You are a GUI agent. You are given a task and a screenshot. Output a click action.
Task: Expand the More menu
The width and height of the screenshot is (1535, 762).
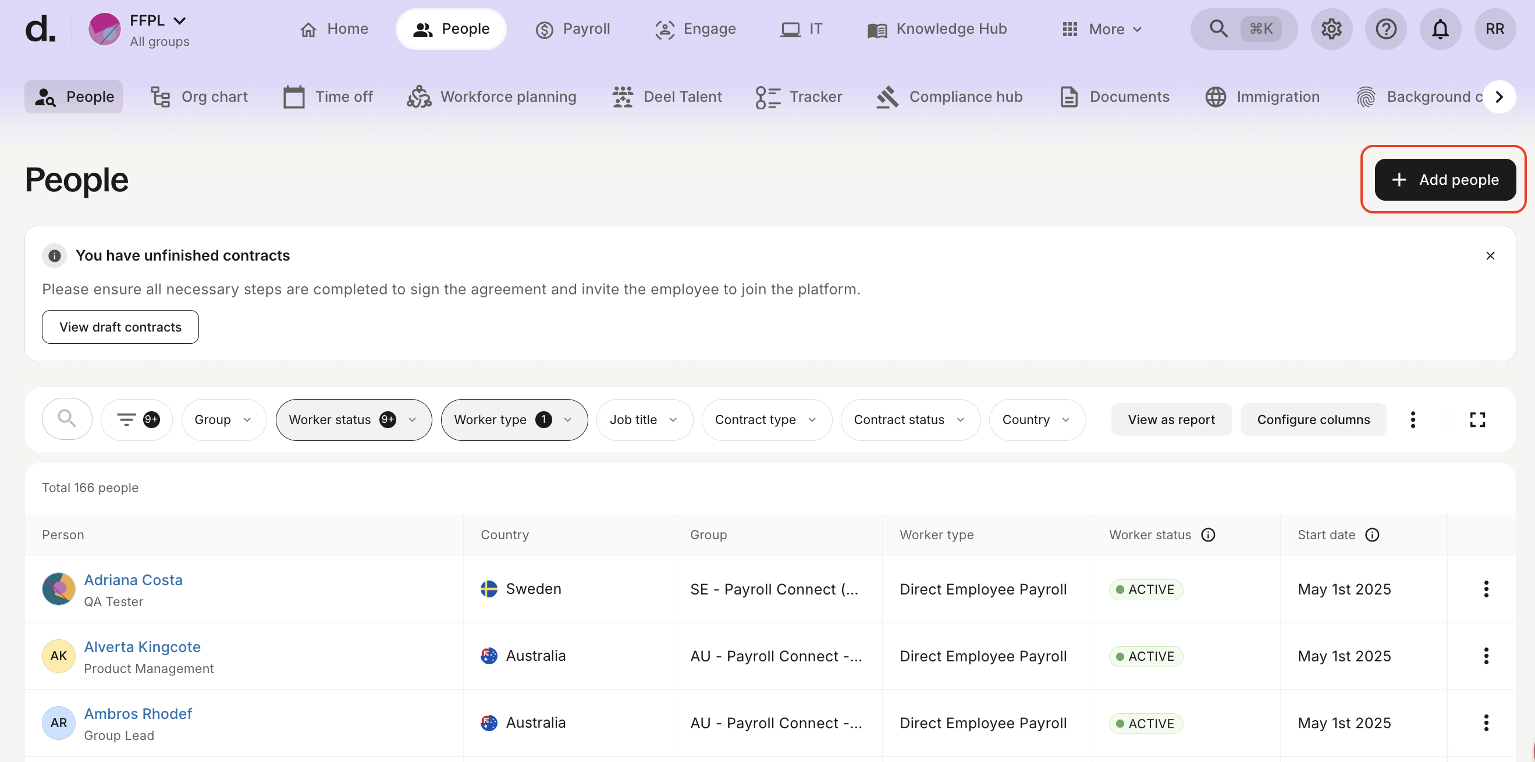click(x=1103, y=29)
